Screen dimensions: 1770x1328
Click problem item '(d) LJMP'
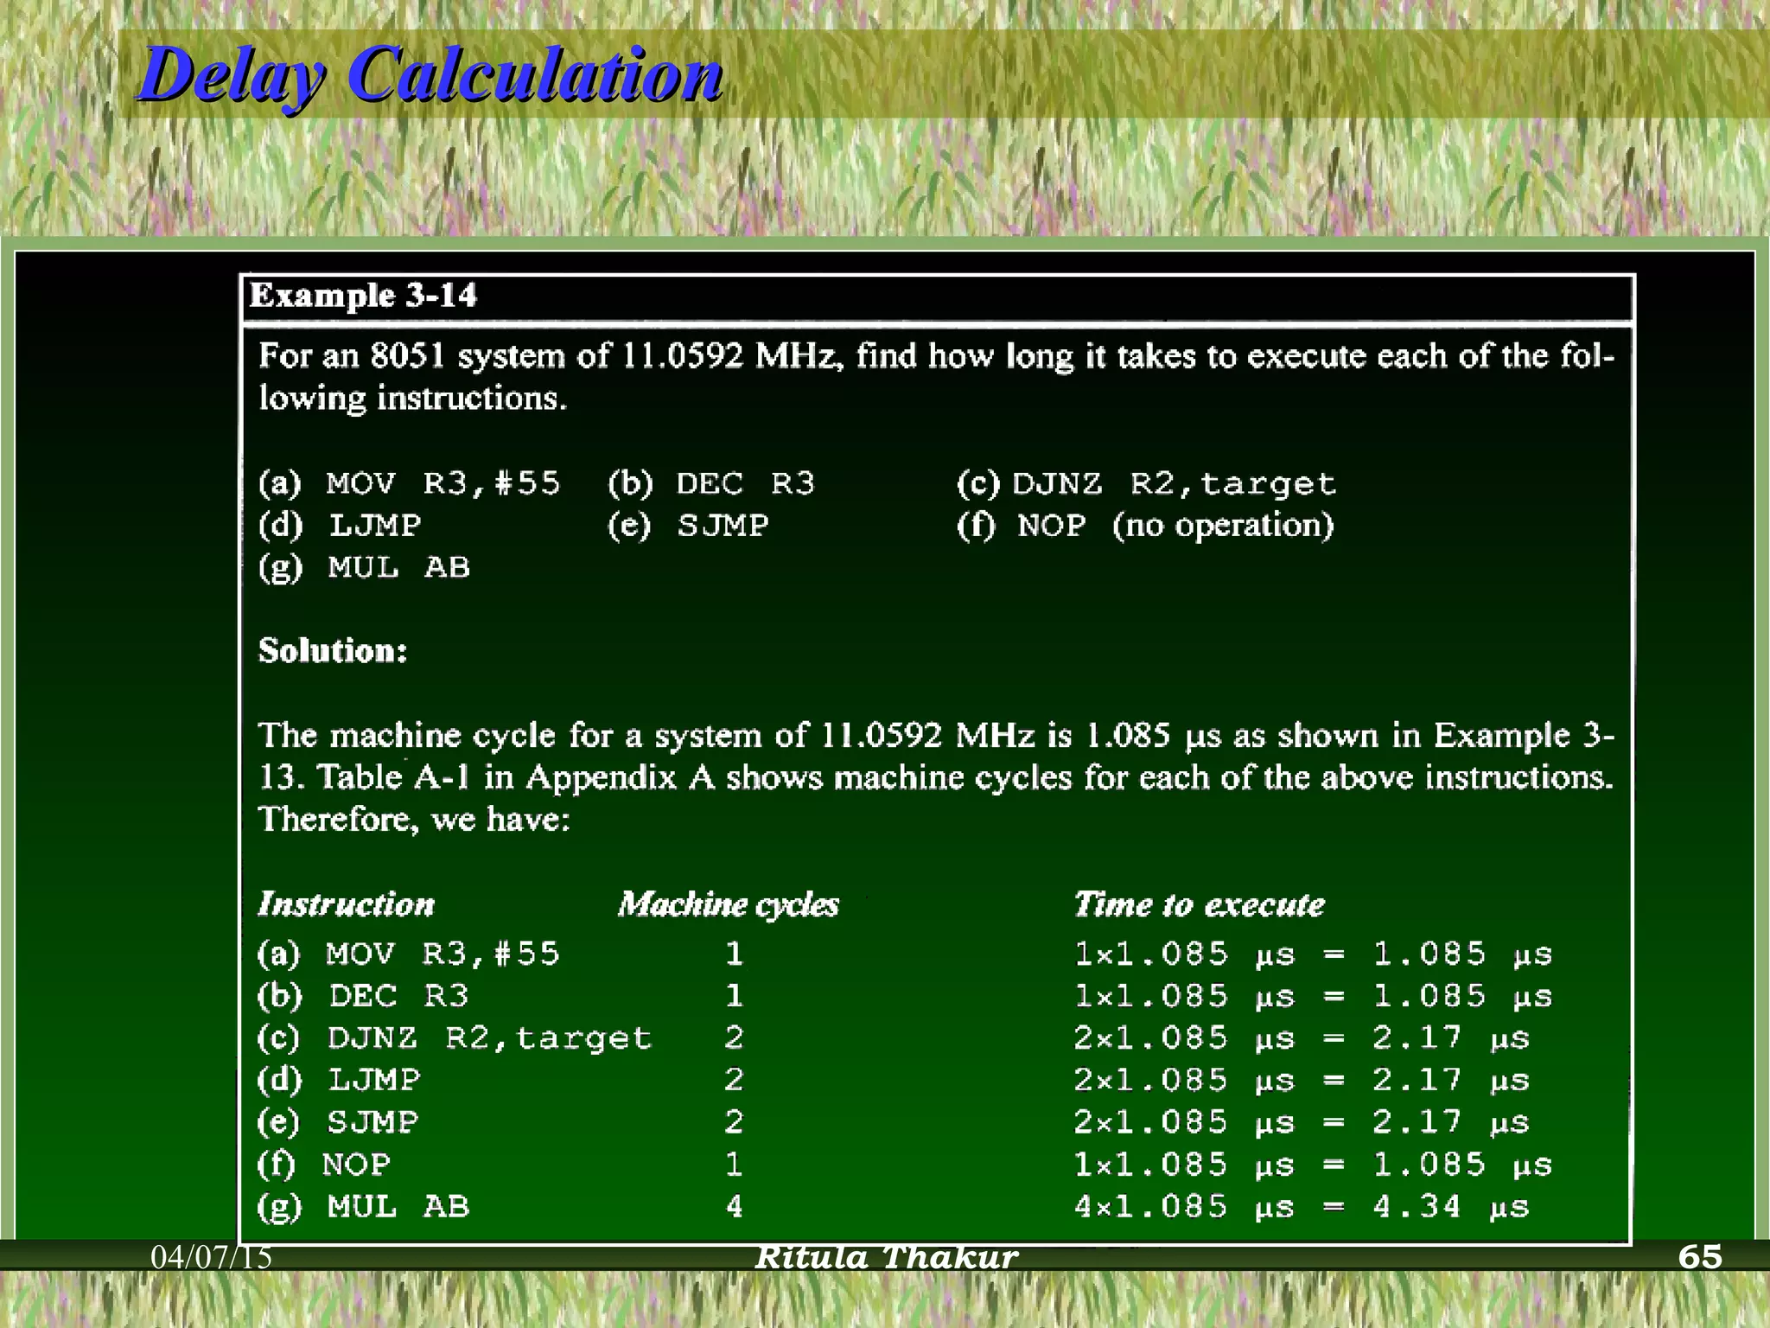pos(340,525)
